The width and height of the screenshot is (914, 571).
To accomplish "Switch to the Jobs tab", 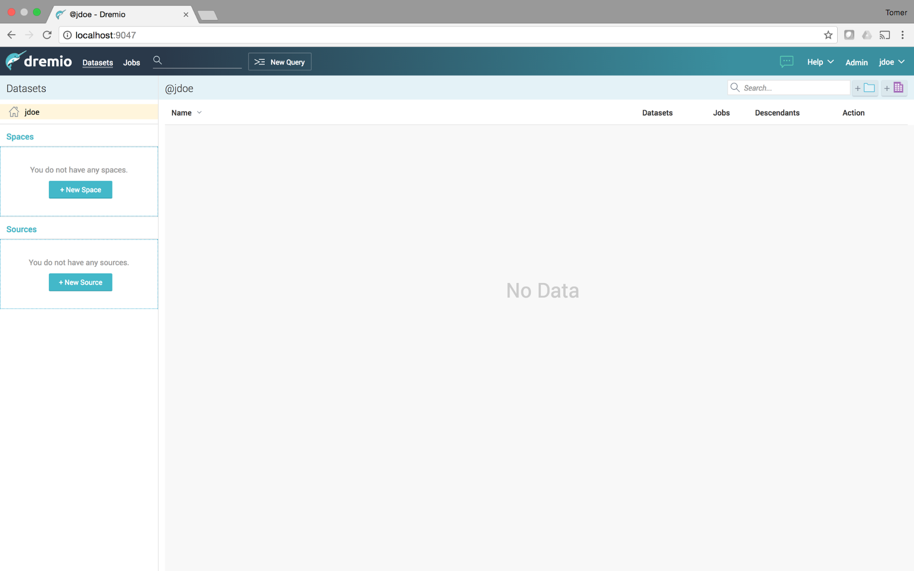I will click(131, 63).
